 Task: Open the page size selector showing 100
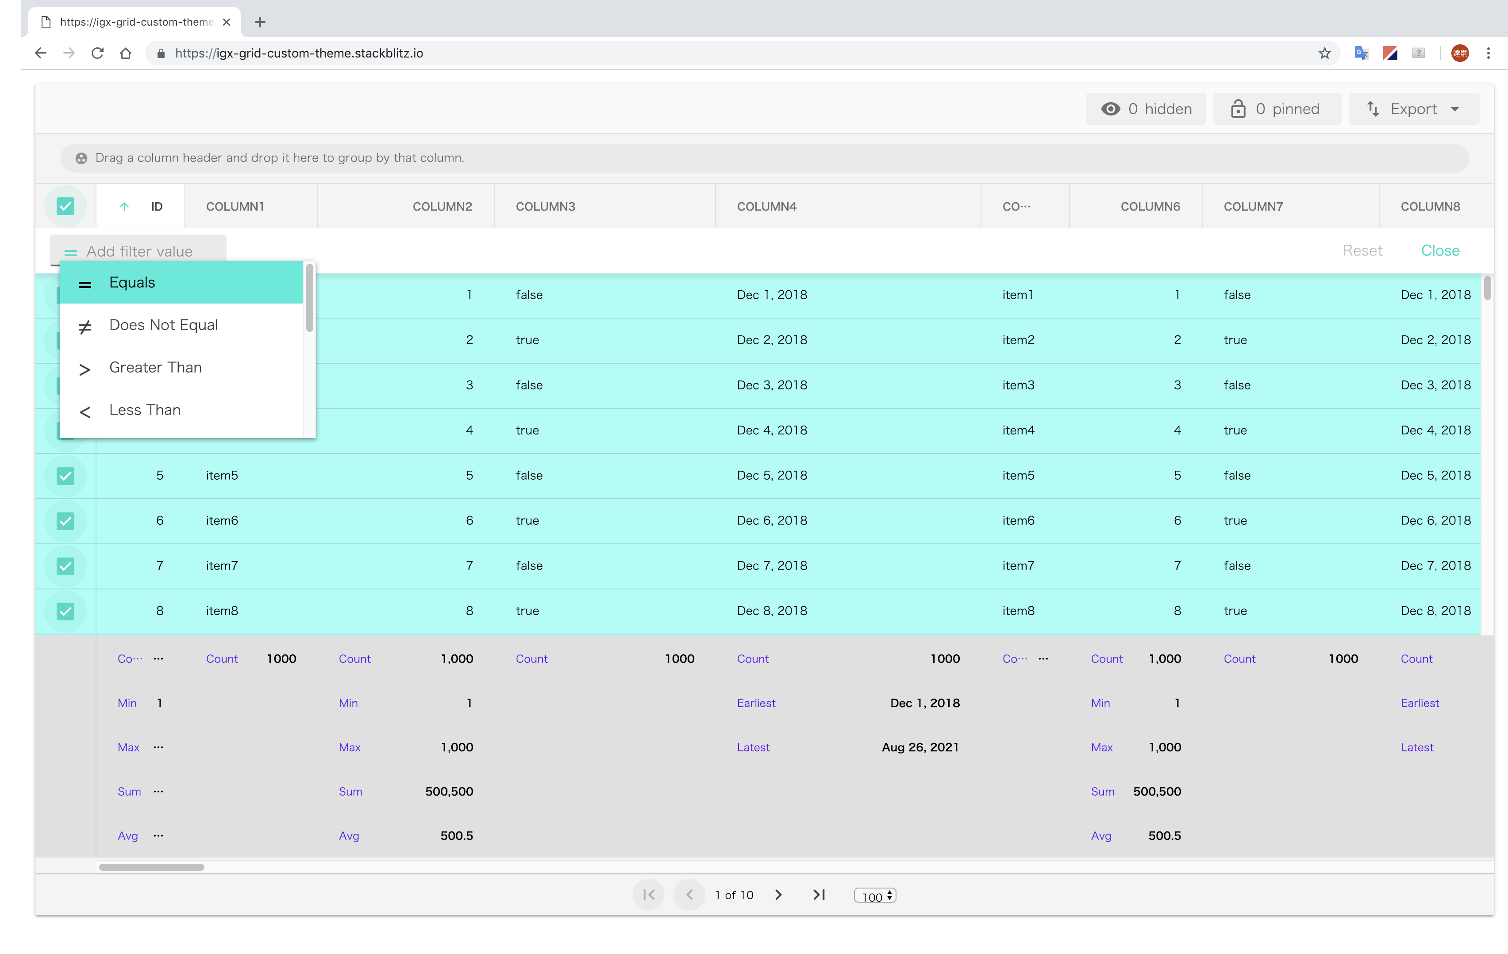(875, 895)
